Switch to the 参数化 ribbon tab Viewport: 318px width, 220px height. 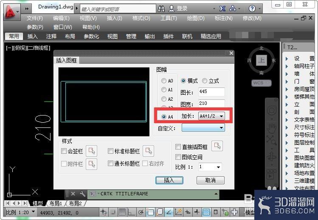click(x=91, y=37)
